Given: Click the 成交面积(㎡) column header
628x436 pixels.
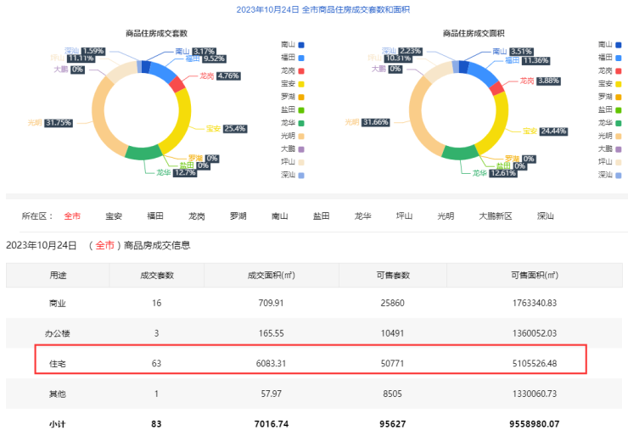Looking at the screenshot, I should pos(272,276).
